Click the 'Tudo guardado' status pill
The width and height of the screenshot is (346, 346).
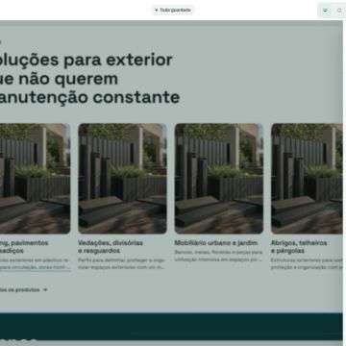point(173,11)
